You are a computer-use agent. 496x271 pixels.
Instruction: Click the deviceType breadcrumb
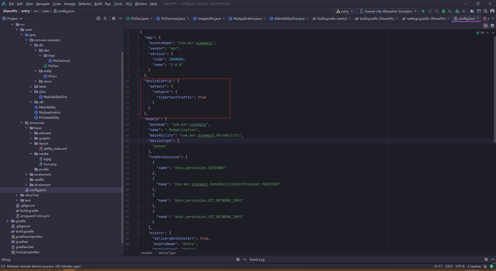167,253
